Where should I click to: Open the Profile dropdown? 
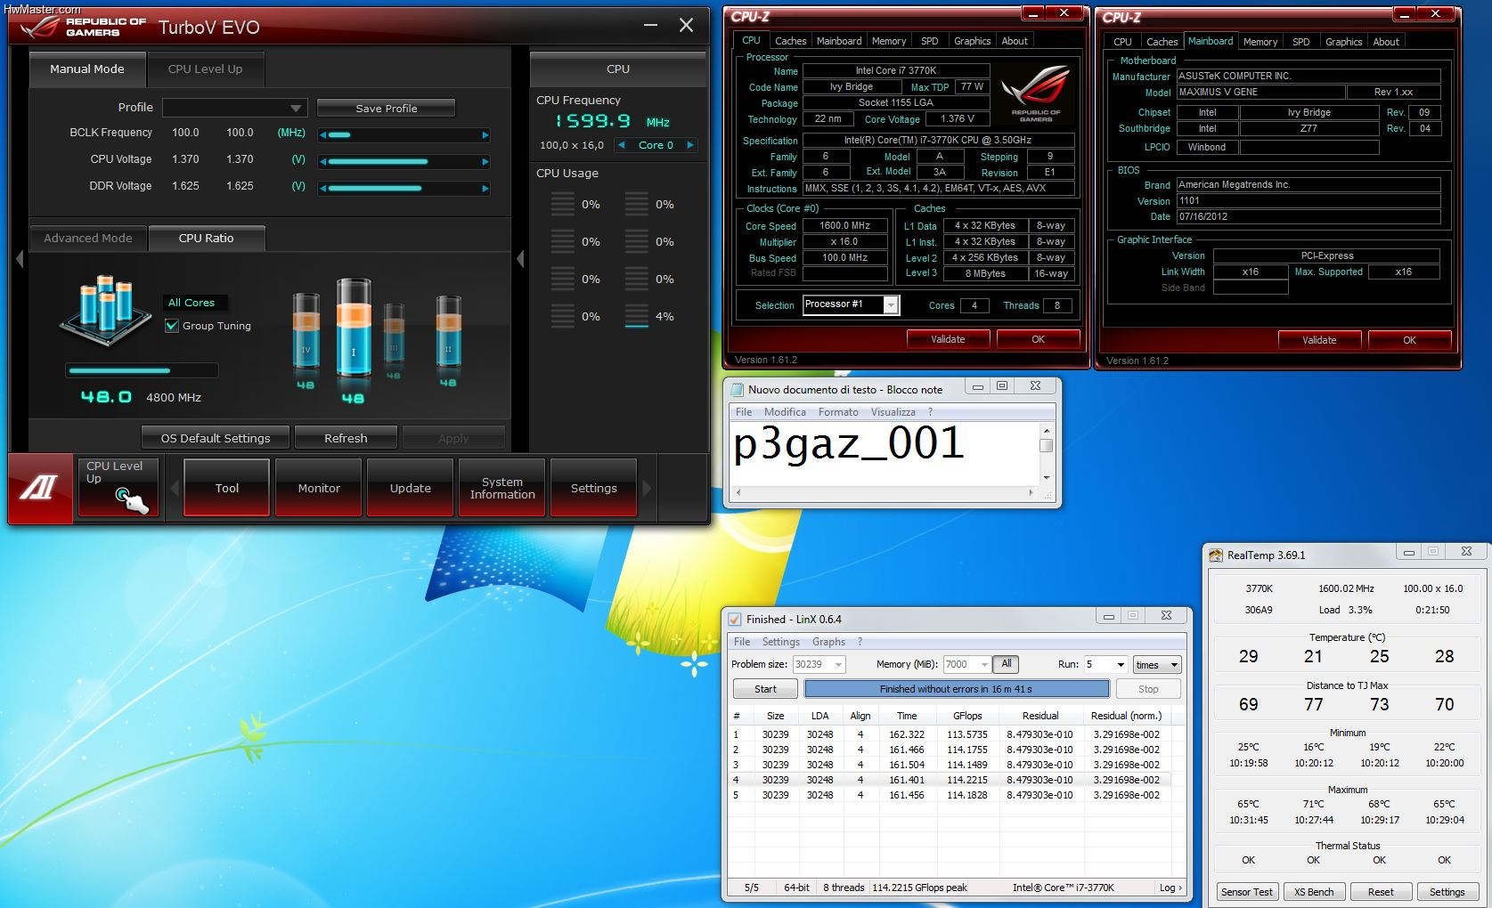(x=235, y=108)
